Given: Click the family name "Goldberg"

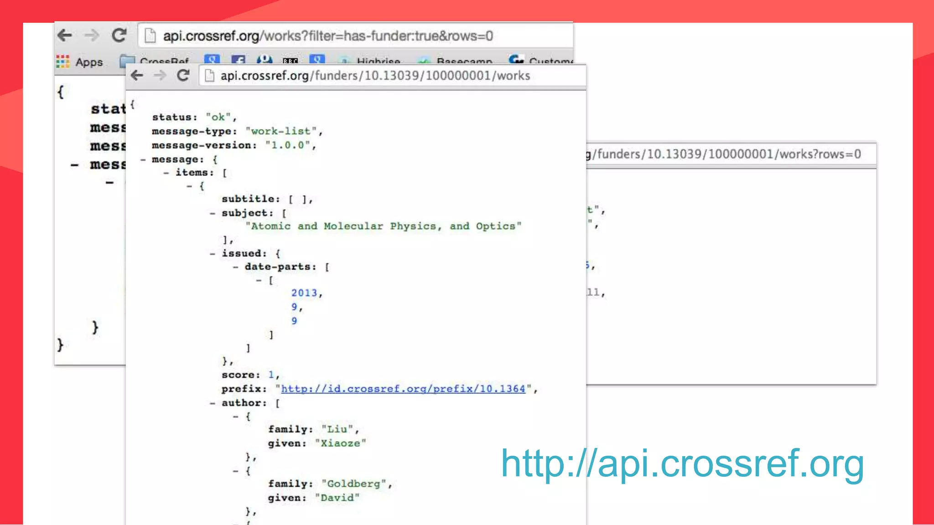Looking at the screenshot, I should point(354,484).
